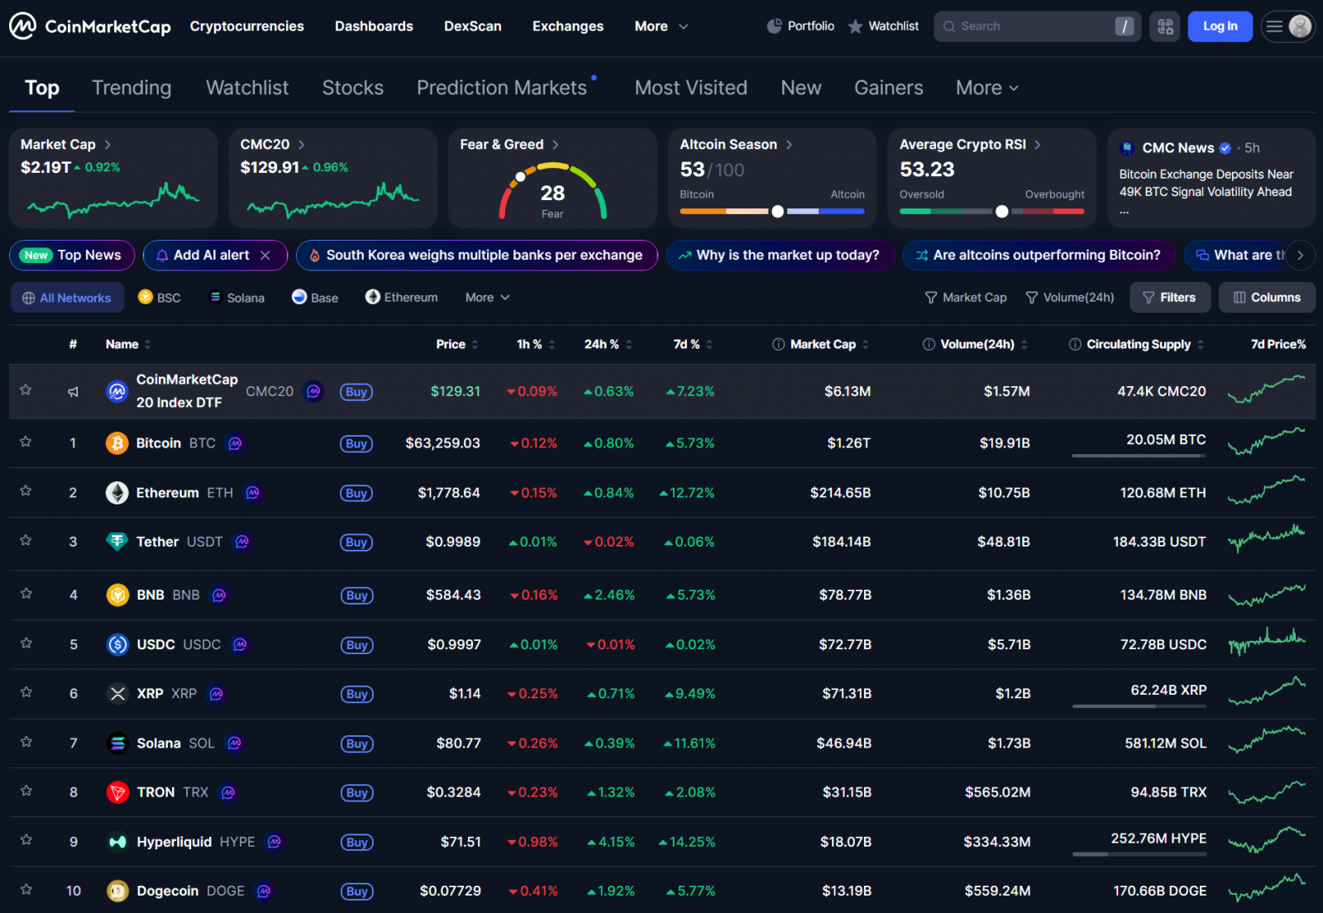
Task: Click the BNB coin logo
Action: pyautogui.click(x=118, y=595)
